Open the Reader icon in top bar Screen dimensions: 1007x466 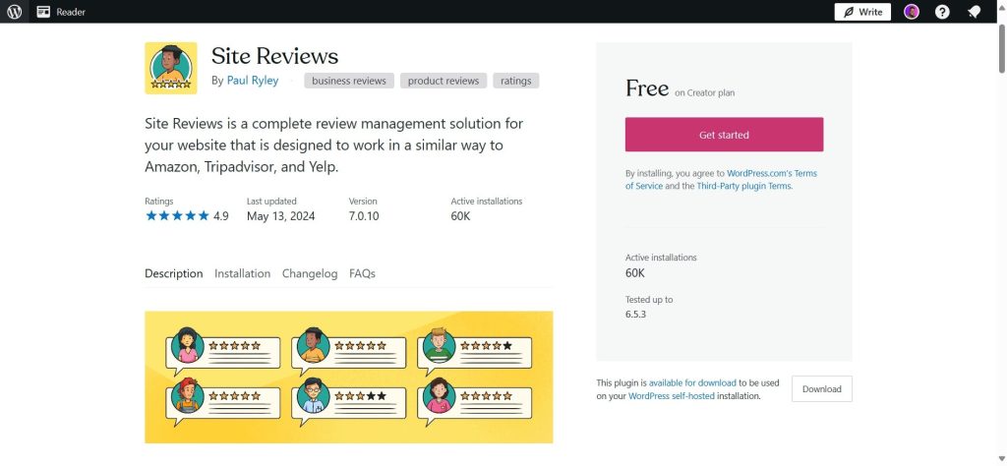tap(43, 12)
